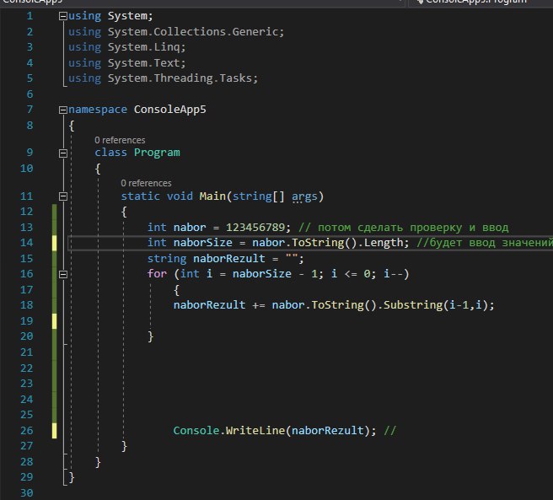This screenshot has width=553, height=500.
Task: Place cursor on empty line 22
Action: tap(253, 367)
